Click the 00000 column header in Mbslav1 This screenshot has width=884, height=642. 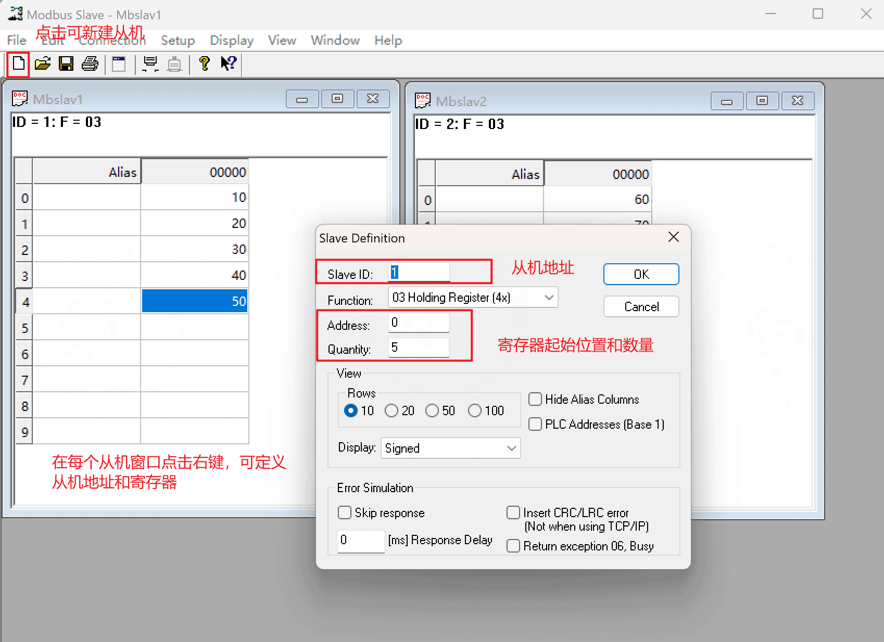point(195,172)
